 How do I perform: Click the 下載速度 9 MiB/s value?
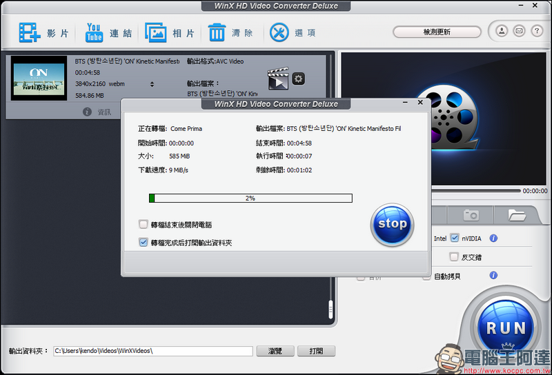tap(179, 170)
